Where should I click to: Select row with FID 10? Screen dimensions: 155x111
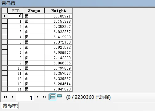5,68
